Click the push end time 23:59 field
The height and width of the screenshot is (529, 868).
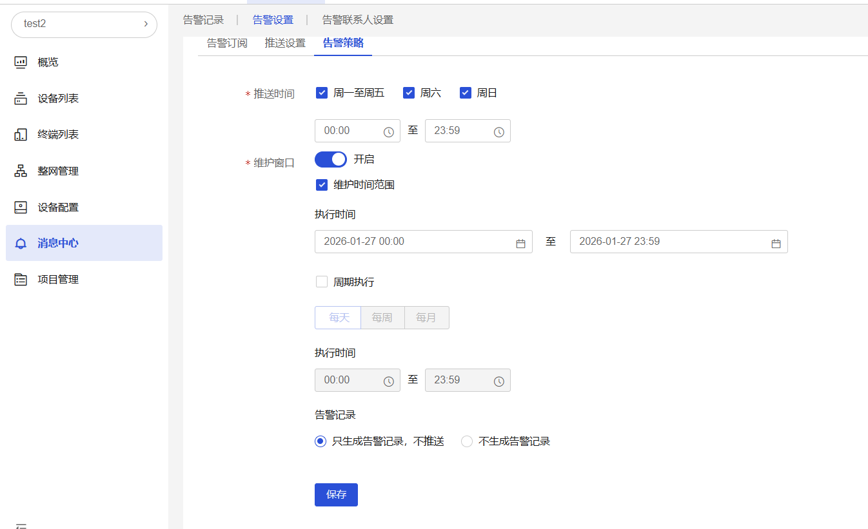(467, 131)
